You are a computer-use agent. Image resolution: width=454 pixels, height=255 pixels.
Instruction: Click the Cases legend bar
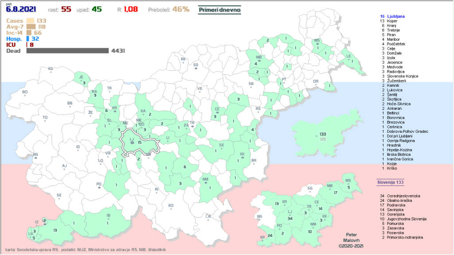pyautogui.click(x=30, y=20)
